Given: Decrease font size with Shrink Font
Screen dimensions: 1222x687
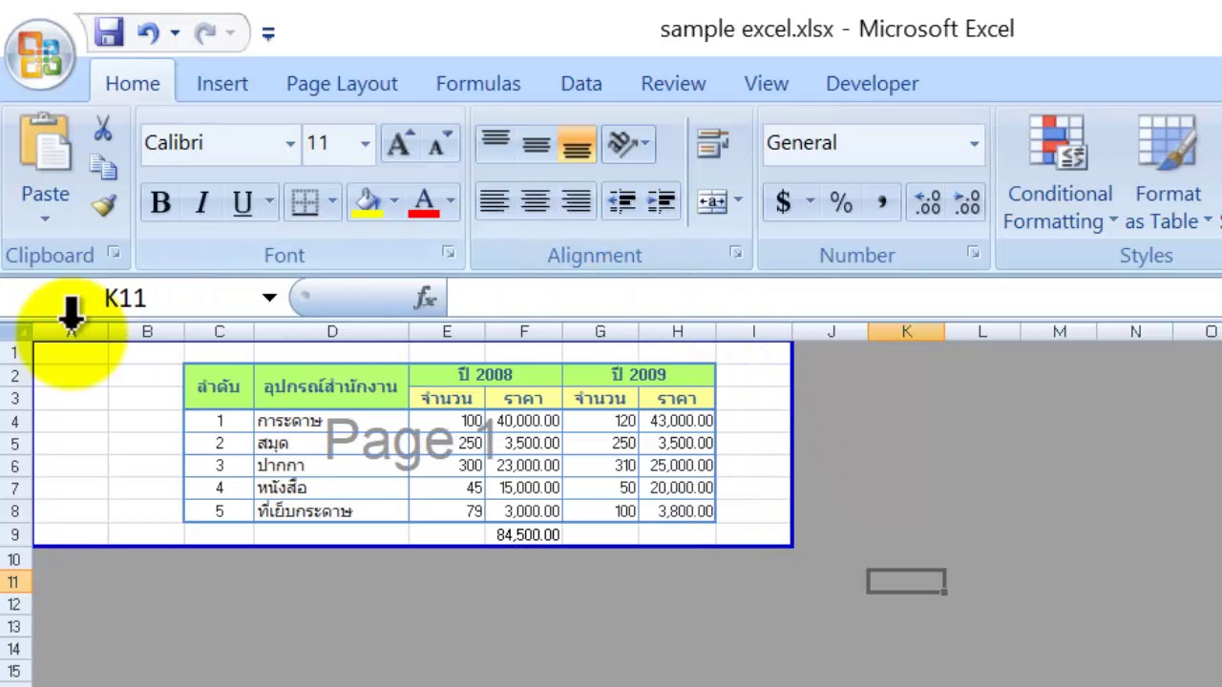Looking at the screenshot, I should pyautogui.click(x=438, y=143).
